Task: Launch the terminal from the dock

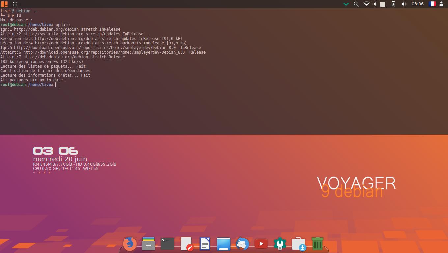Action: pyautogui.click(x=167, y=244)
